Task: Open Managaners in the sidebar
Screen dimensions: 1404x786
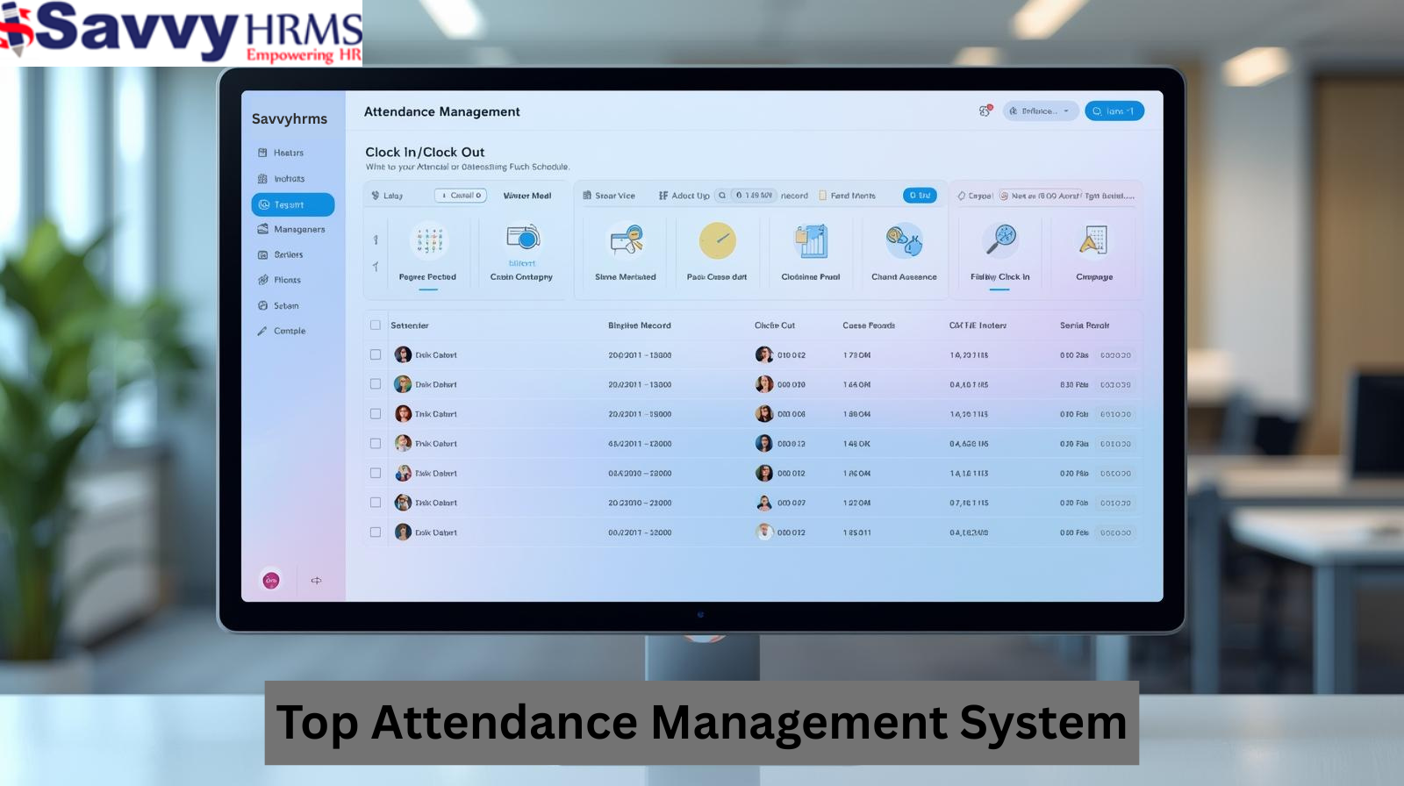Action: [293, 230]
